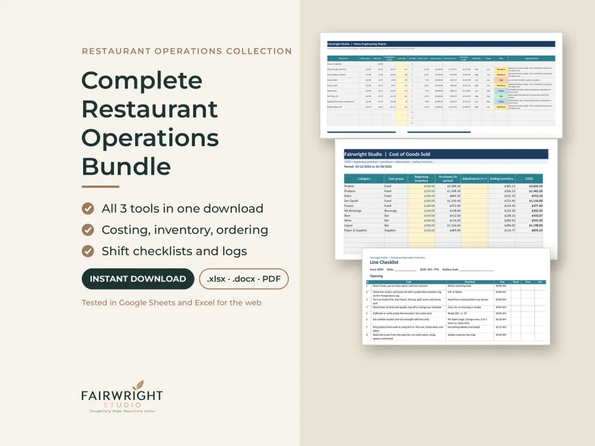Click the Station lead blank field
The width and height of the screenshot is (595, 446).
476,269
